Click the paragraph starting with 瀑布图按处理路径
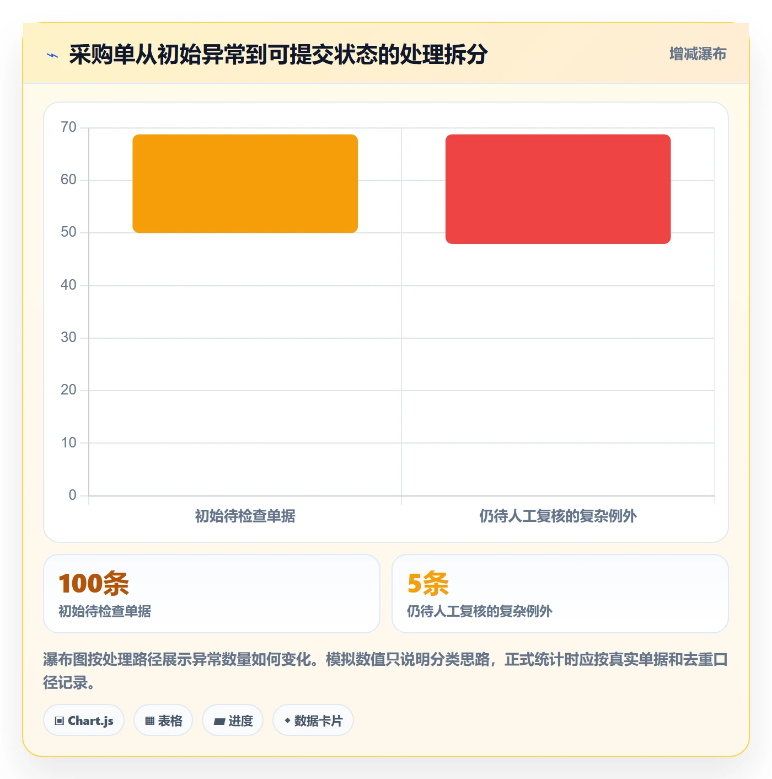Screen dimensions: 772x779 click(x=386, y=671)
